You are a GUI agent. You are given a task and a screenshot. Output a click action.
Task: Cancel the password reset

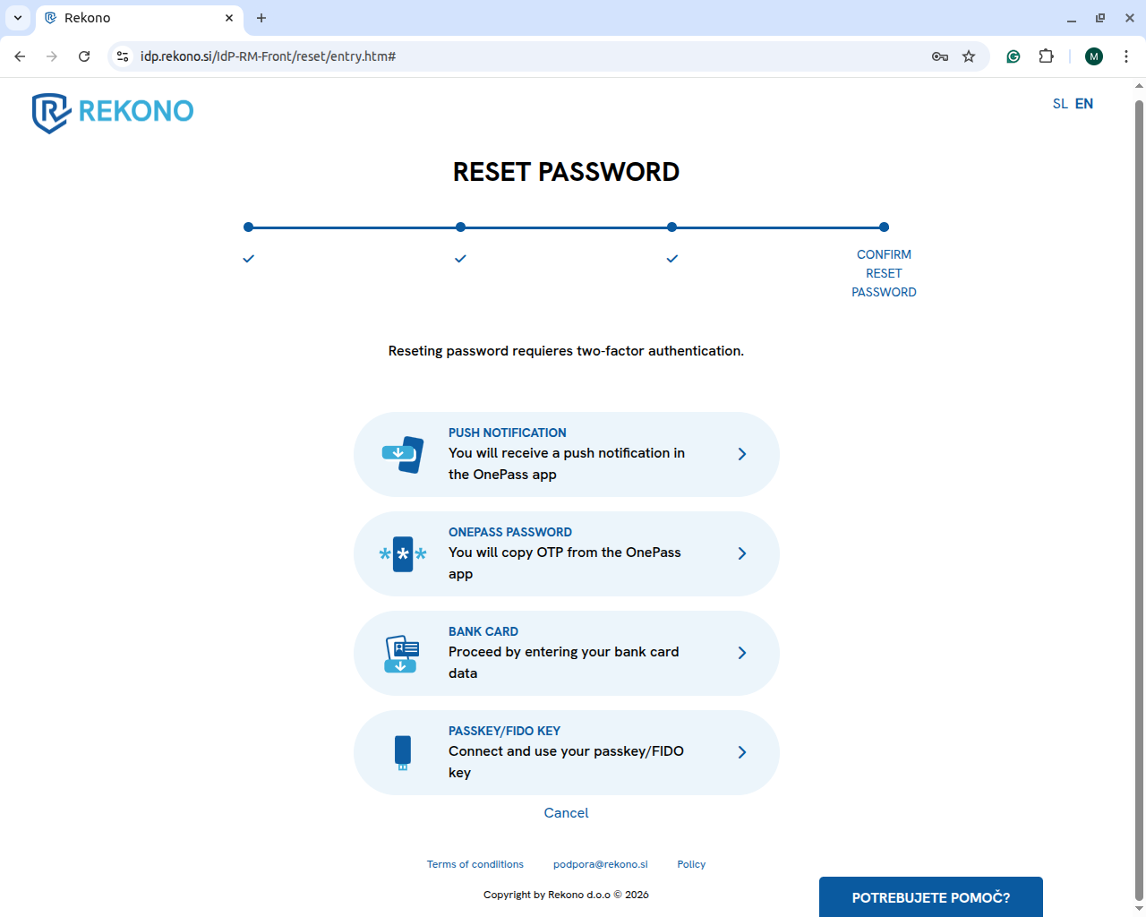tap(566, 813)
